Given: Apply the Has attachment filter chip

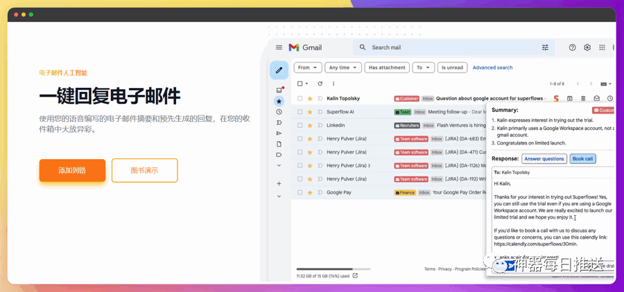Looking at the screenshot, I should coord(387,68).
